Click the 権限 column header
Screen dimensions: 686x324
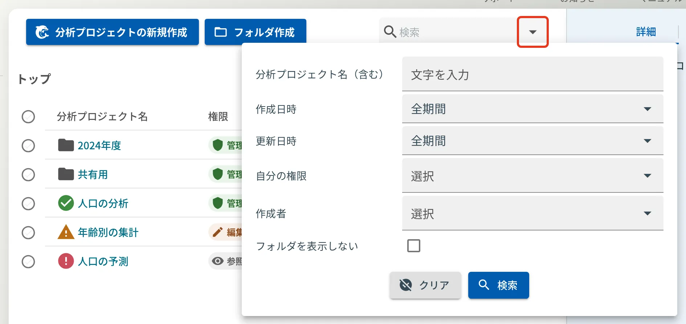click(x=218, y=117)
